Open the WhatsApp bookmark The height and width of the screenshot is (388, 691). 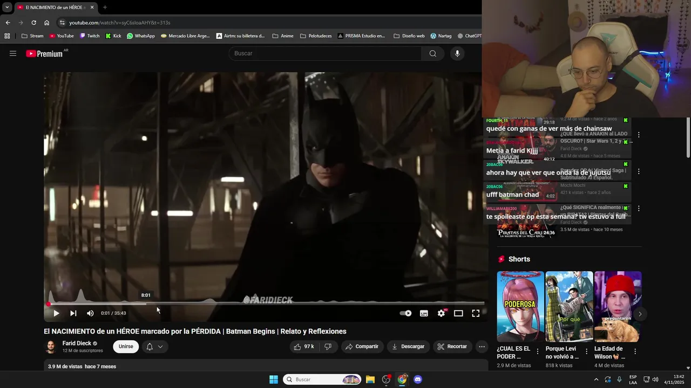point(141,36)
